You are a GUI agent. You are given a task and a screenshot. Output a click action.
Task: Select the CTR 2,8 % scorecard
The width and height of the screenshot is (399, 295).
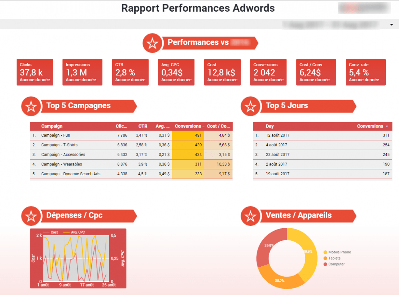130,72
